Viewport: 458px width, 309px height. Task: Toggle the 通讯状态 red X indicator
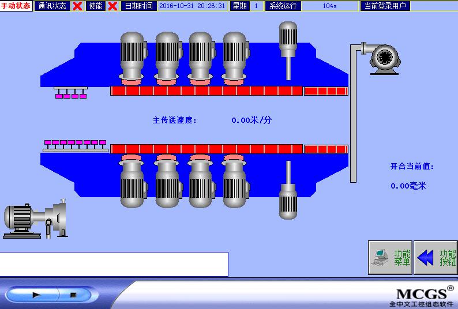pyautogui.click(x=77, y=6)
